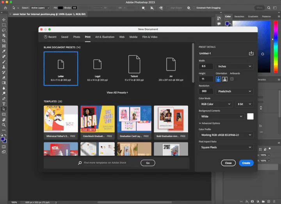
Task: Open the 8 bit depth dropdown
Action: point(244,104)
